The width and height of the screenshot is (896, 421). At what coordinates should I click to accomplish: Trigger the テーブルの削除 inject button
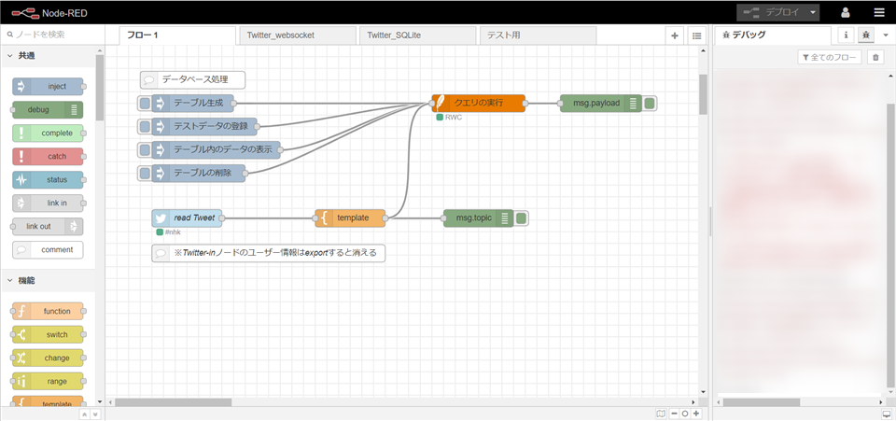pyautogui.click(x=146, y=173)
